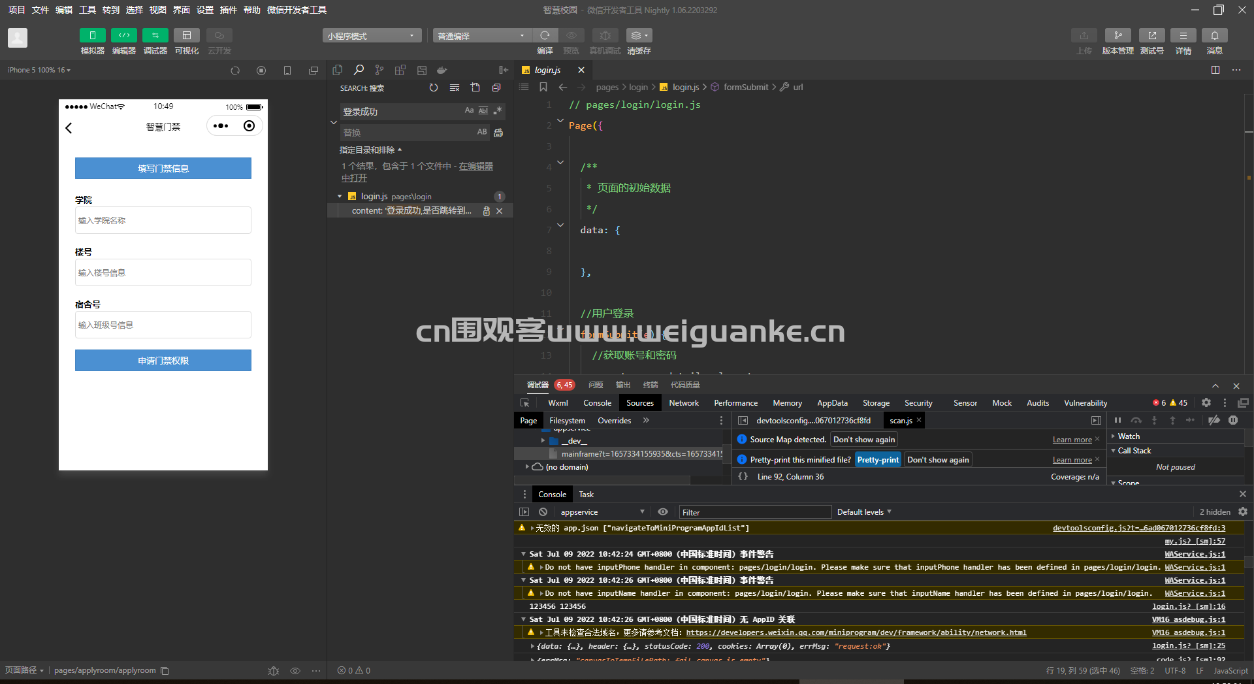This screenshot has height=684, width=1254.
Task: Toggle regular expression search option
Action: [x=498, y=111]
